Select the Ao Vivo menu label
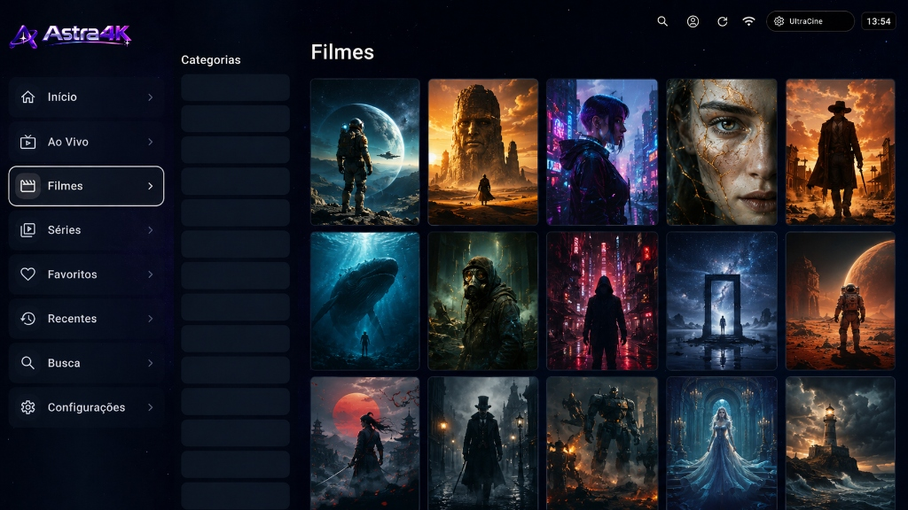The height and width of the screenshot is (510, 908). (x=67, y=142)
